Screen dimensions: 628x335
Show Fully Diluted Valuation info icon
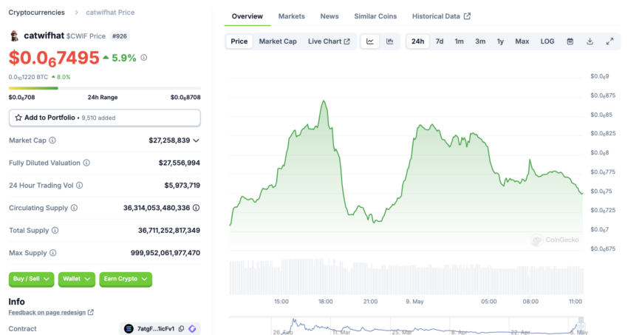pos(86,163)
